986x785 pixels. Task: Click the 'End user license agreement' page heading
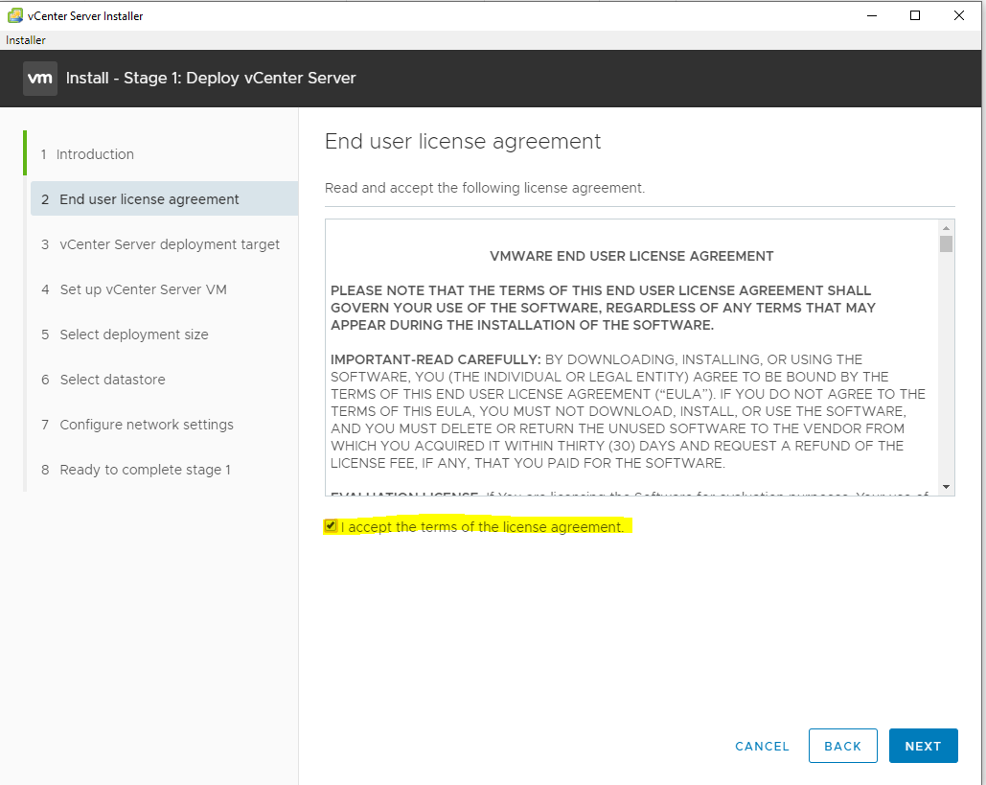(x=463, y=142)
